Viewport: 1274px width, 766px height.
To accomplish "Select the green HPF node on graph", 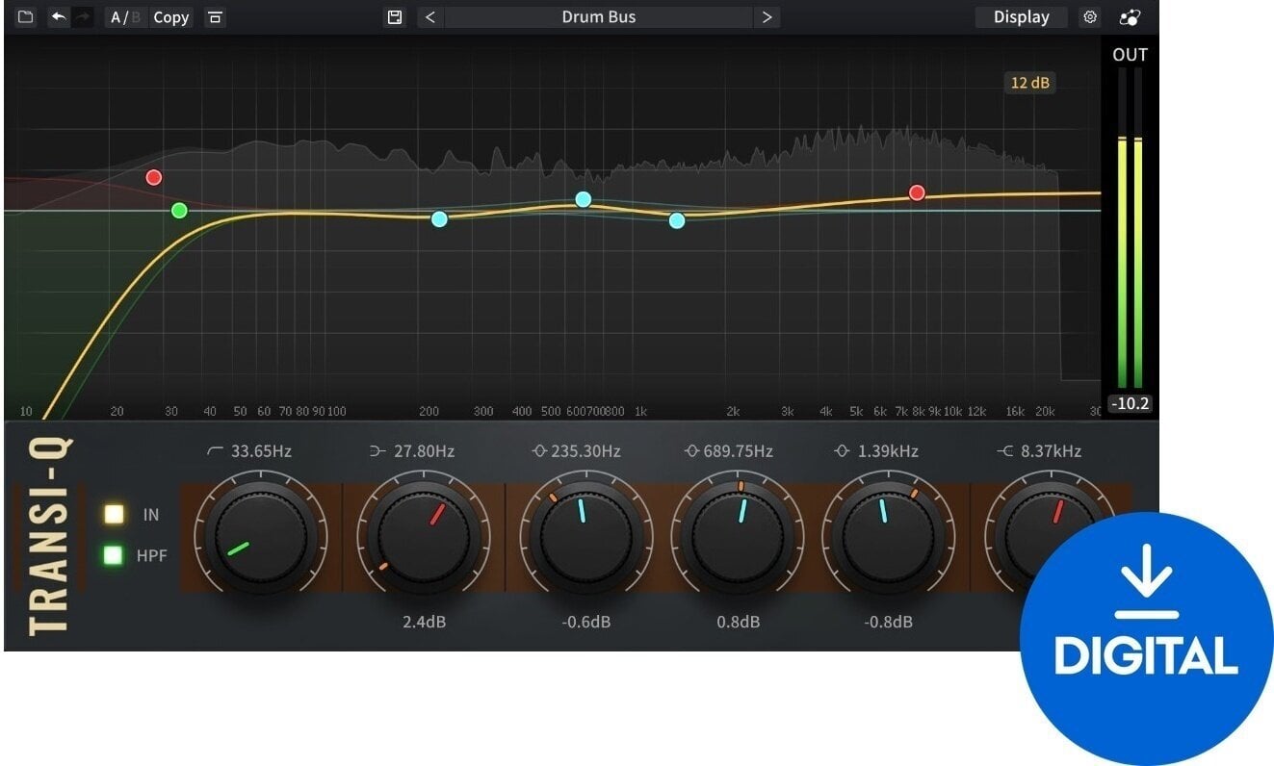I will point(179,210).
